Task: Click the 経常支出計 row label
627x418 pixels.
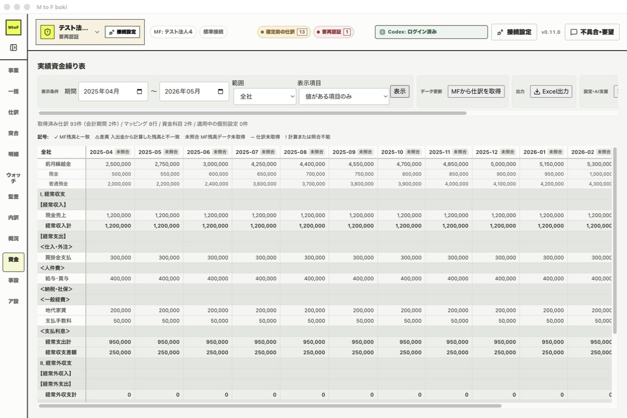Action: point(58,342)
